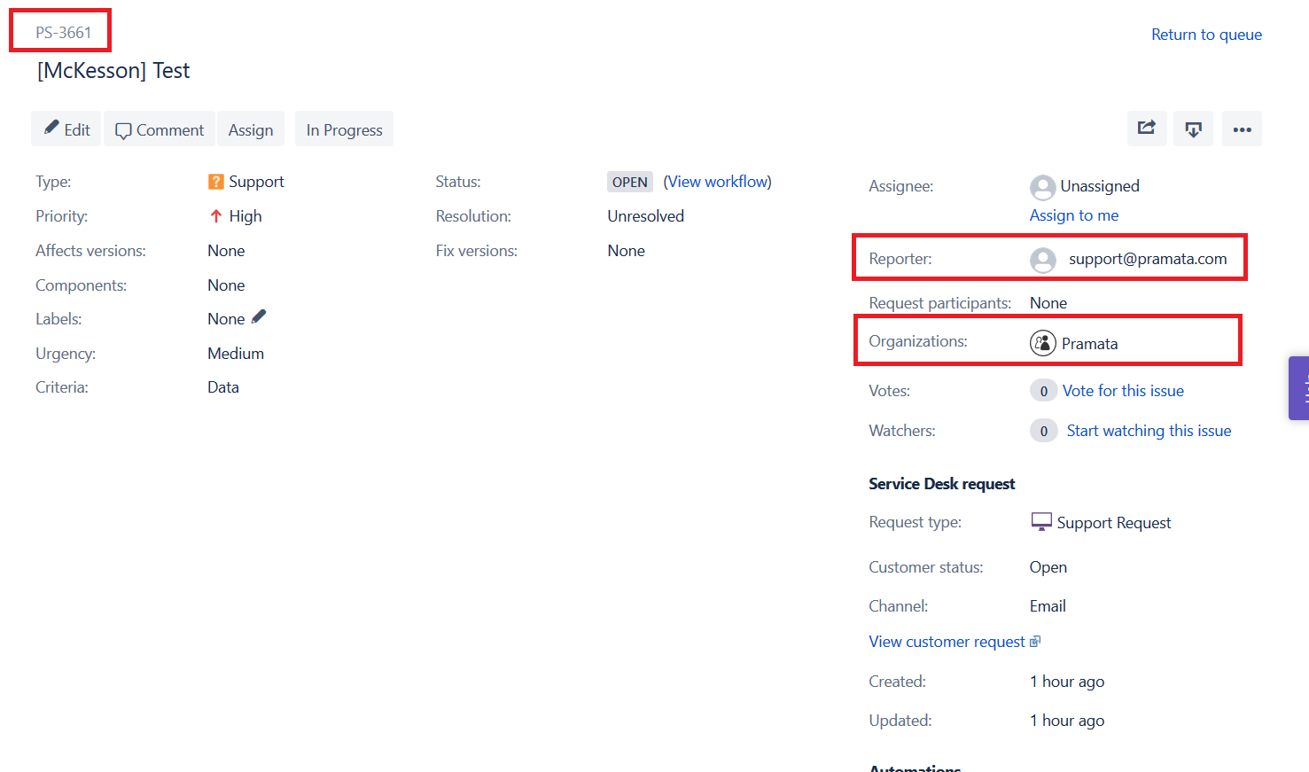Click the Resolution value Unresolved

pyautogui.click(x=645, y=216)
